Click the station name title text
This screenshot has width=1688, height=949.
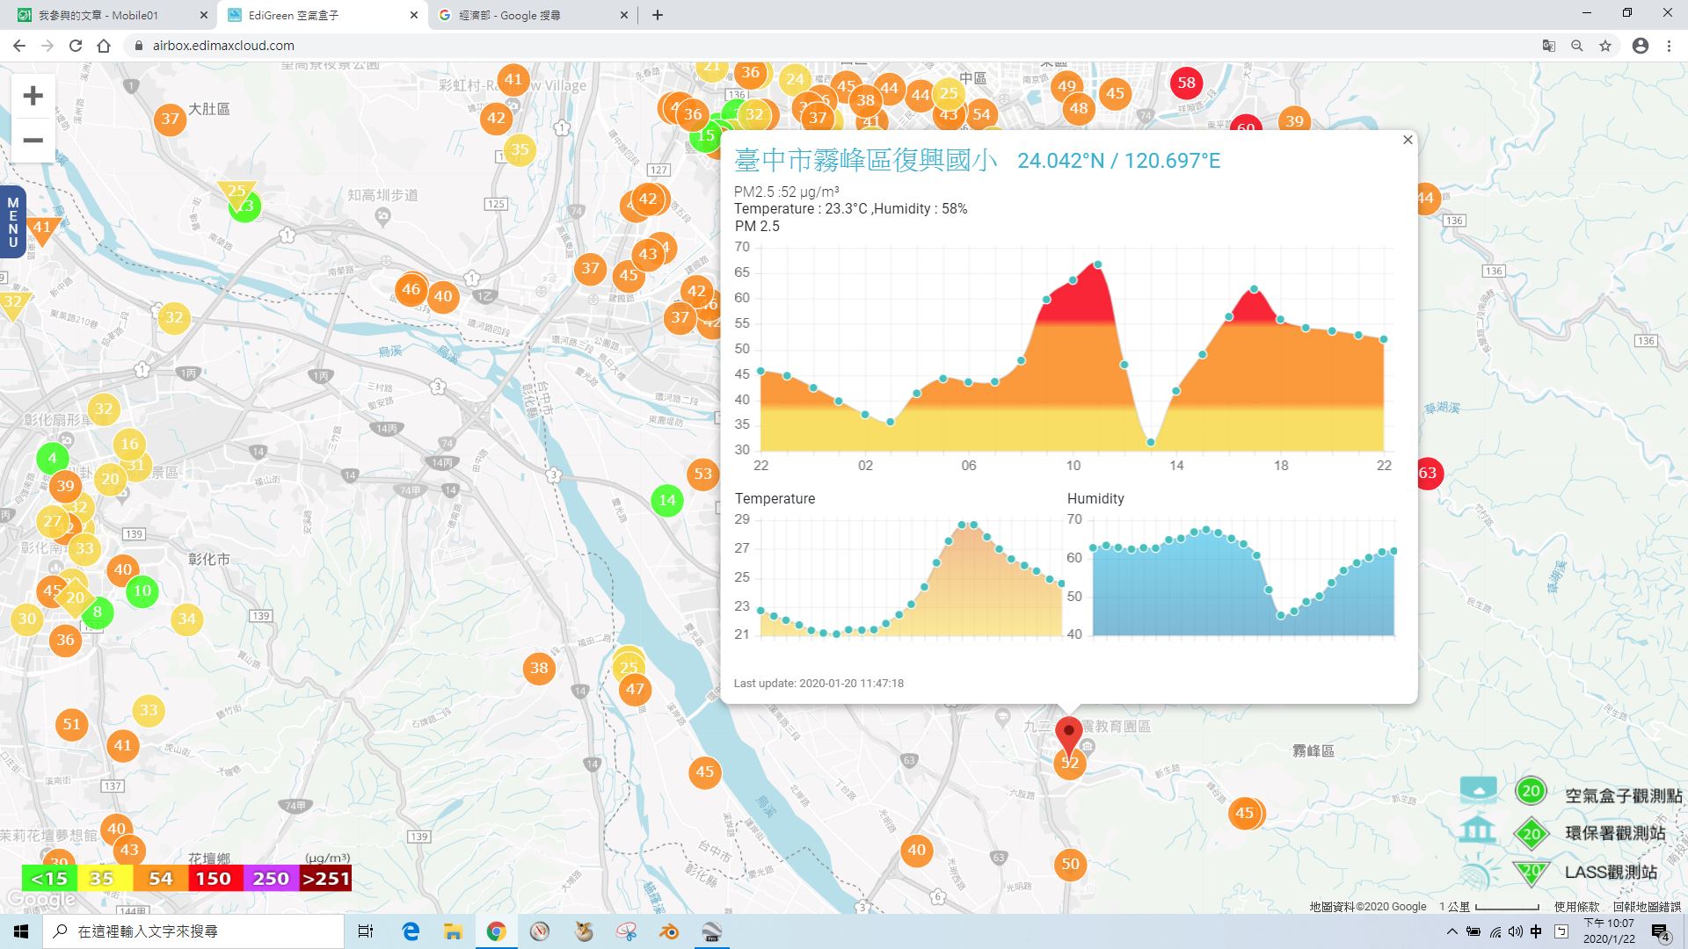(x=866, y=160)
